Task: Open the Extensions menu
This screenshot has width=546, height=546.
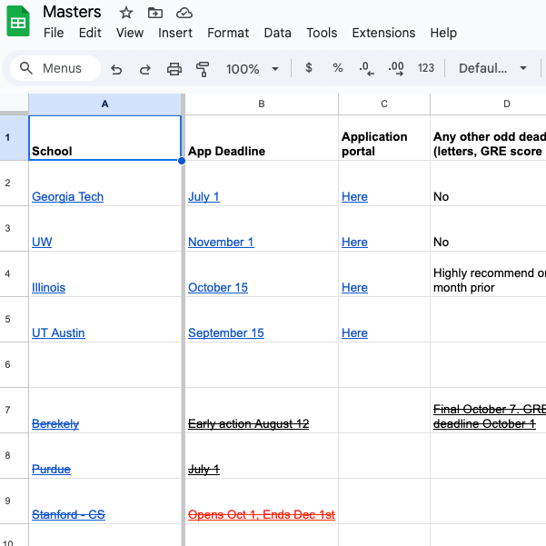Action: [x=383, y=33]
